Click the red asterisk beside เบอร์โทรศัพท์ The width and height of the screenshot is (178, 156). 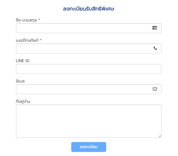coord(41,40)
